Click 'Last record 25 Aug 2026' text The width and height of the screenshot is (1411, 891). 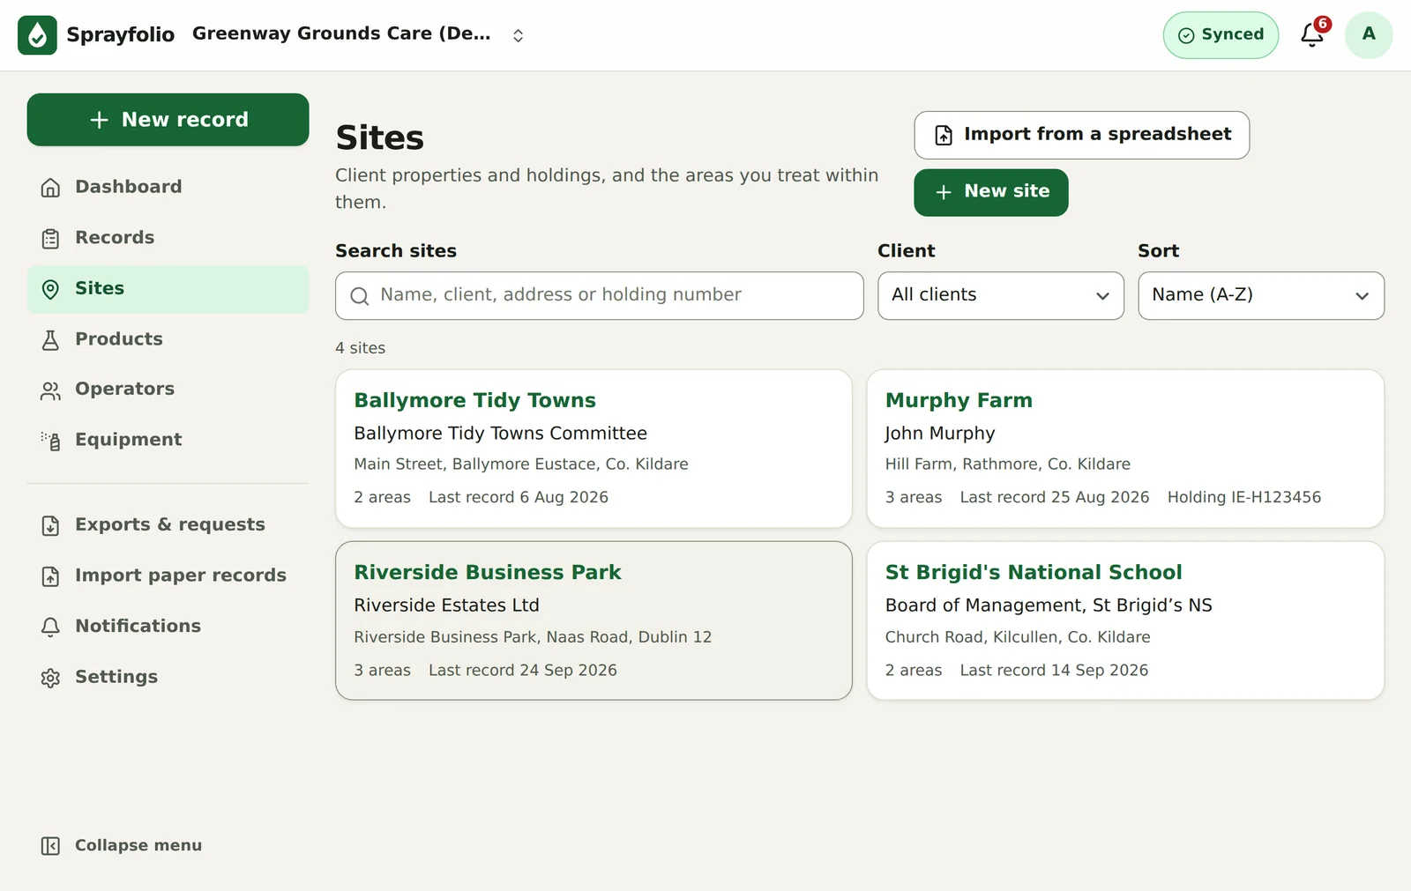point(1054,497)
